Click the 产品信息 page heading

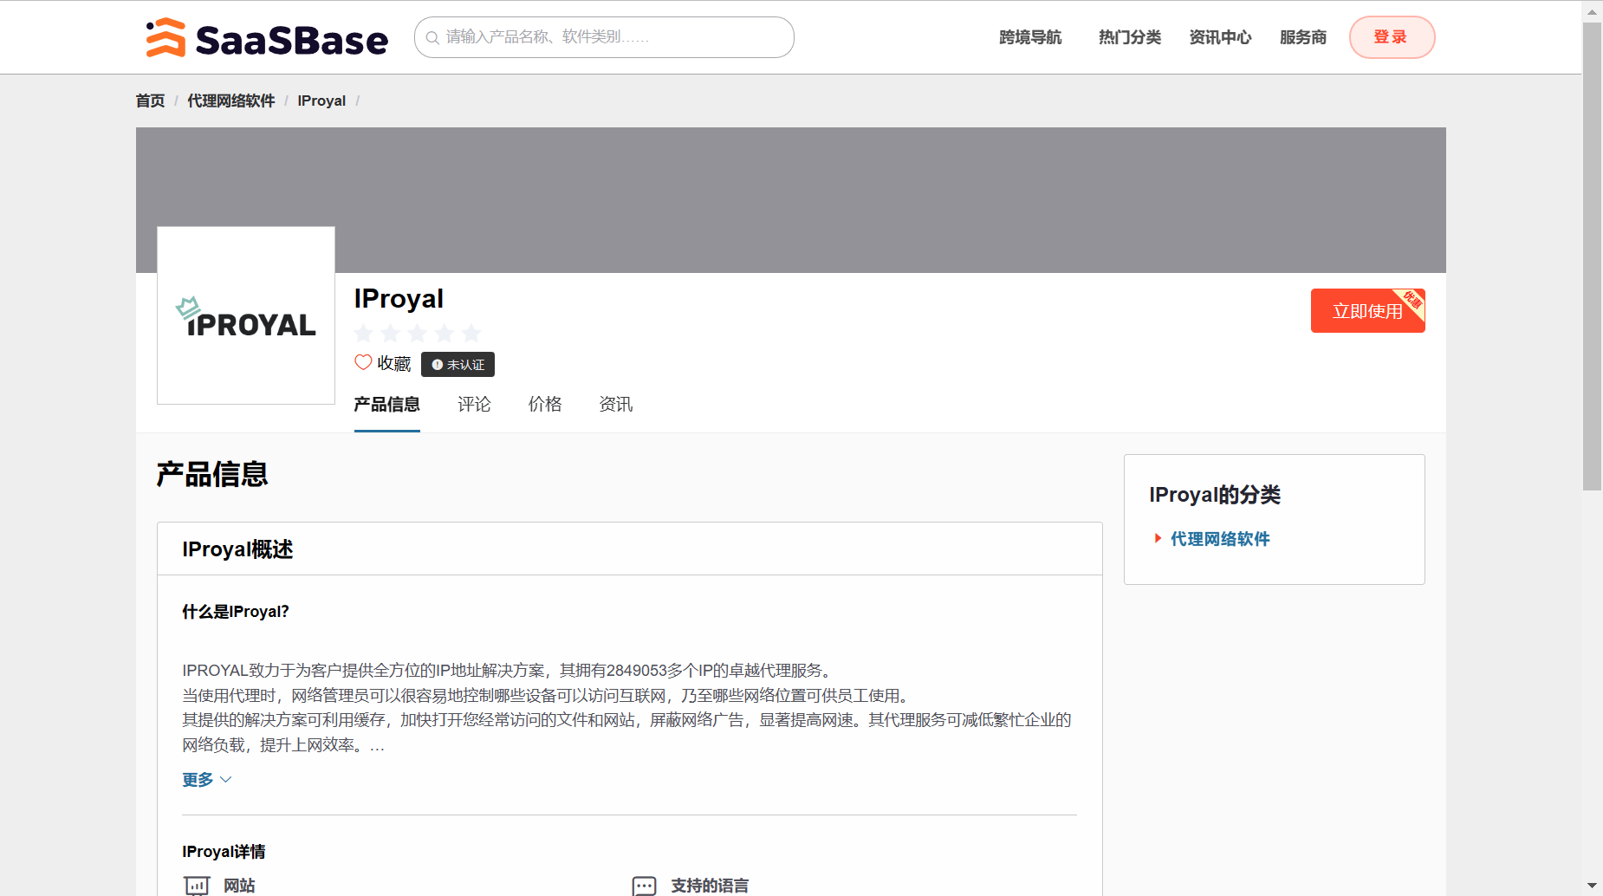212,475
